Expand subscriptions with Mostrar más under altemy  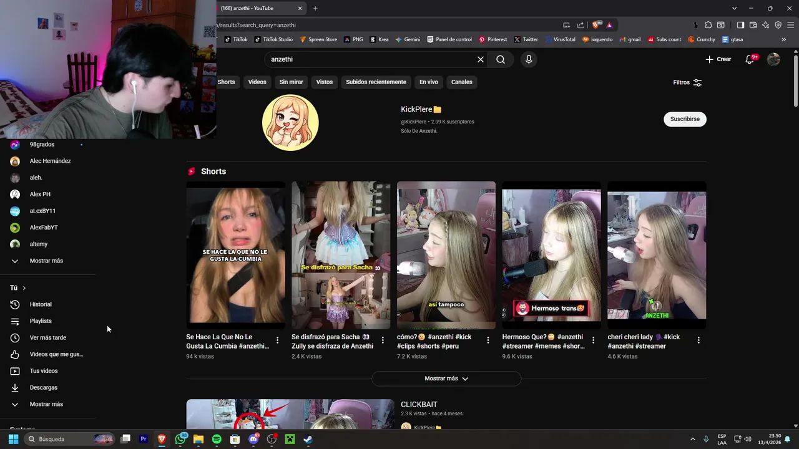[46, 261]
